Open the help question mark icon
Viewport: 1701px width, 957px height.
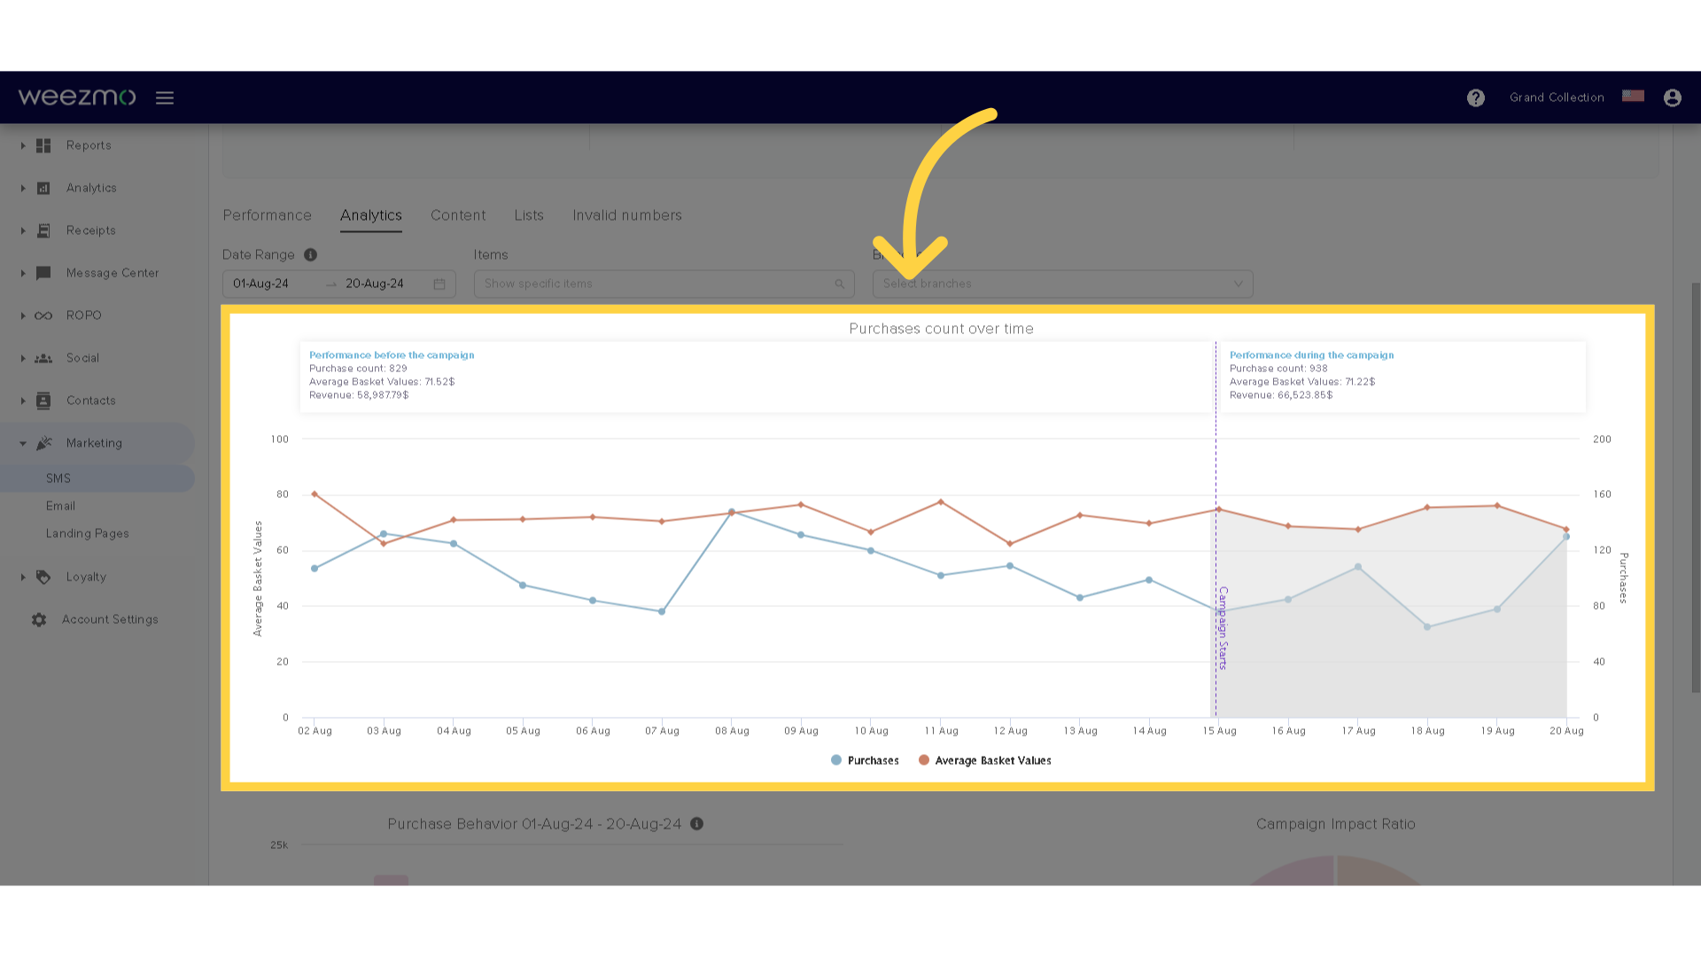(1476, 97)
